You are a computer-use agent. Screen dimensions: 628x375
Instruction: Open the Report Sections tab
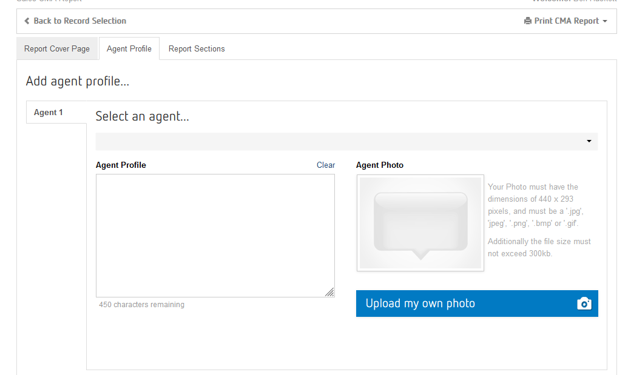click(197, 49)
